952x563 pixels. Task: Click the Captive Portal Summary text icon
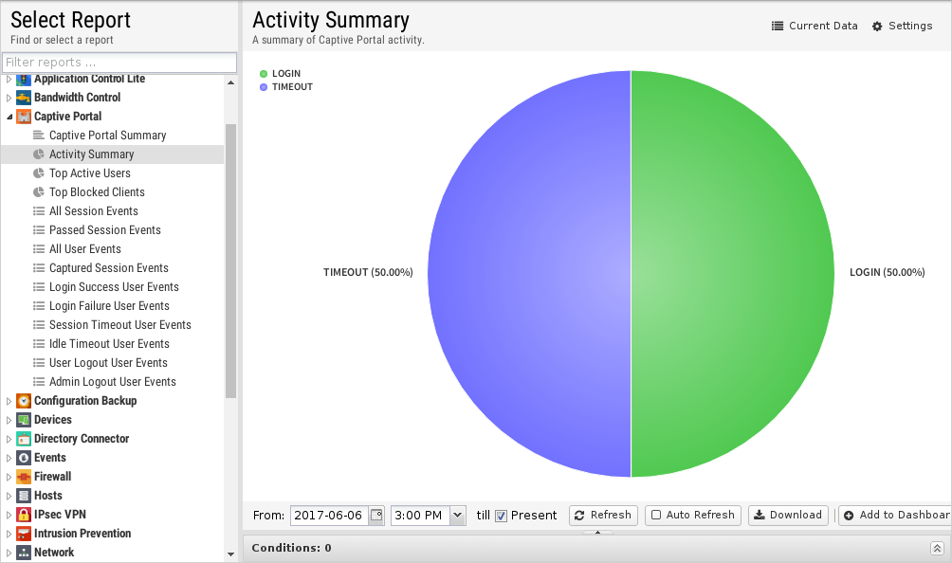(x=39, y=136)
